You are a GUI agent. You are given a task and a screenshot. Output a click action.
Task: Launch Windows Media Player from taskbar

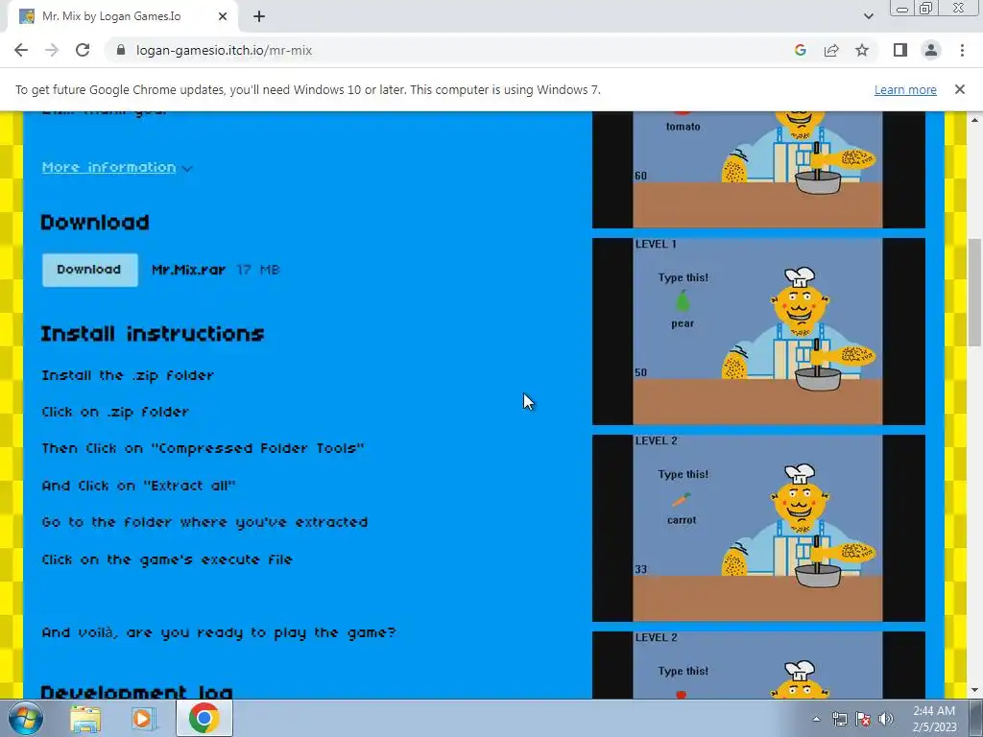point(144,718)
